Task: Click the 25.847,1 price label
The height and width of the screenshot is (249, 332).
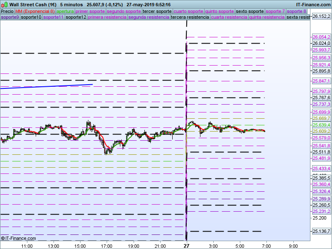Action: (321, 81)
